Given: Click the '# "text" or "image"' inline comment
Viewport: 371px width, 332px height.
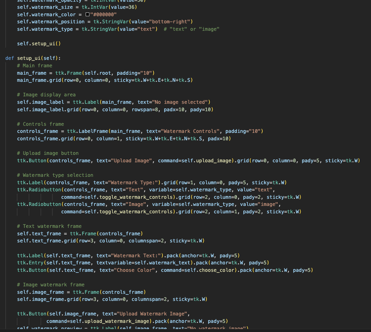Looking at the screenshot, I should [191, 29].
